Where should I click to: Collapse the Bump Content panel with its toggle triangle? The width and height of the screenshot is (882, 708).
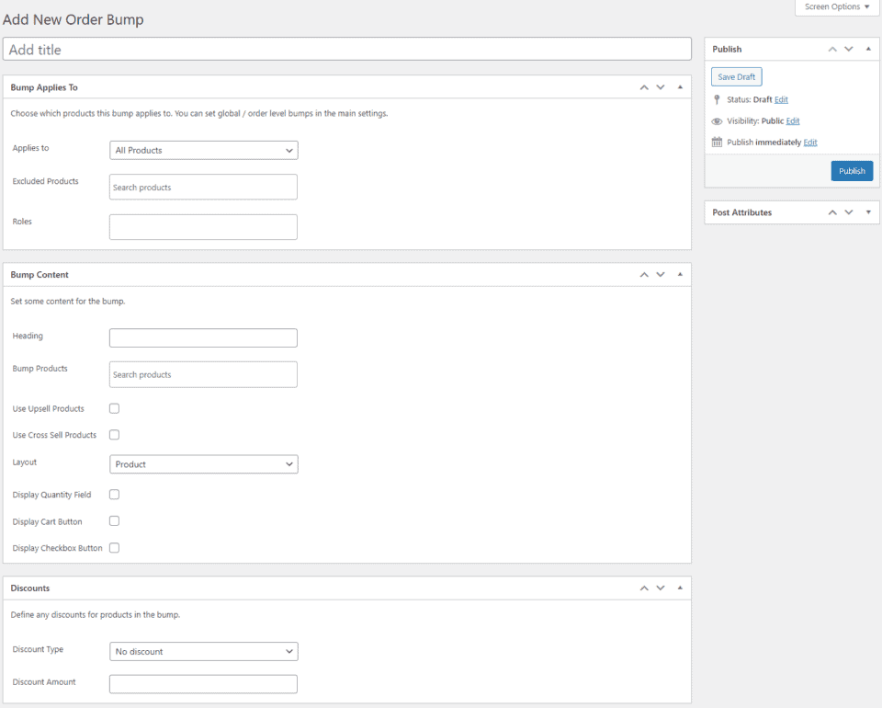tap(680, 274)
